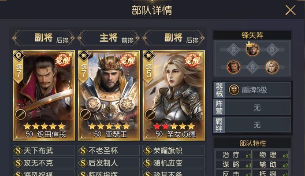Select 圣女贞德 avatar in formation grid
This screenshot has width=305, height=176.
[272, 67]
